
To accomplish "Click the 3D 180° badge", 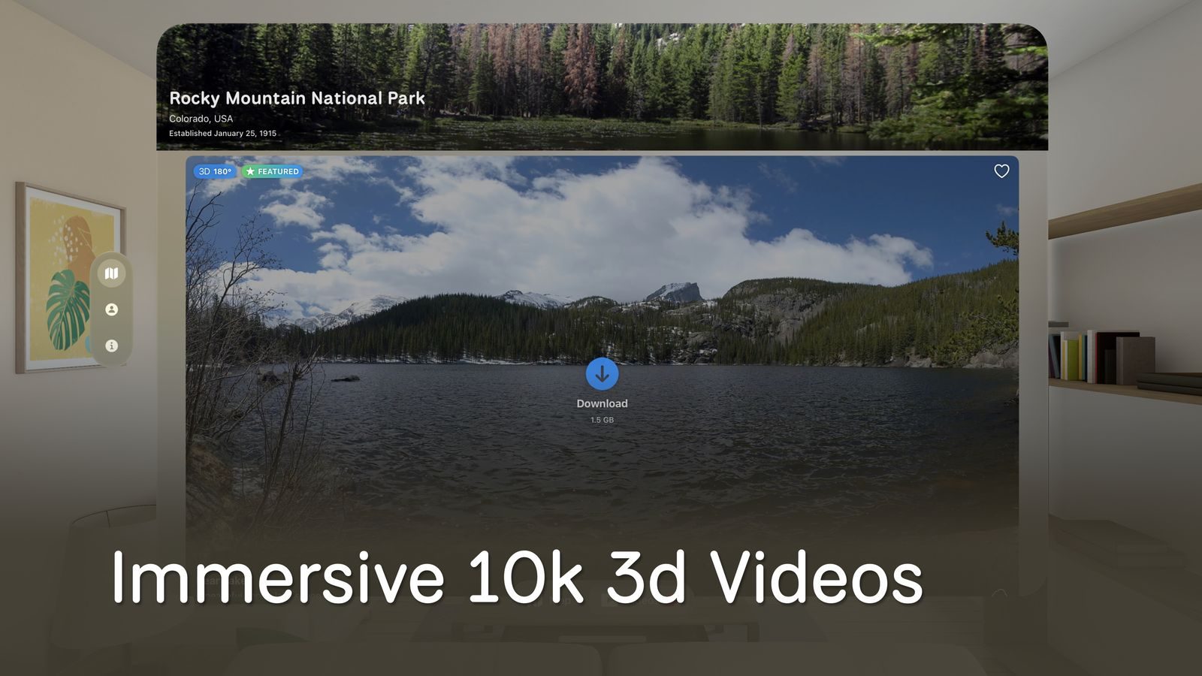I will [215, 171].
